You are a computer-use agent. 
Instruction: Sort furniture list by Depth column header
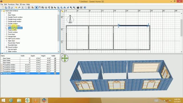pyautogui.click(x=35, y=56)
